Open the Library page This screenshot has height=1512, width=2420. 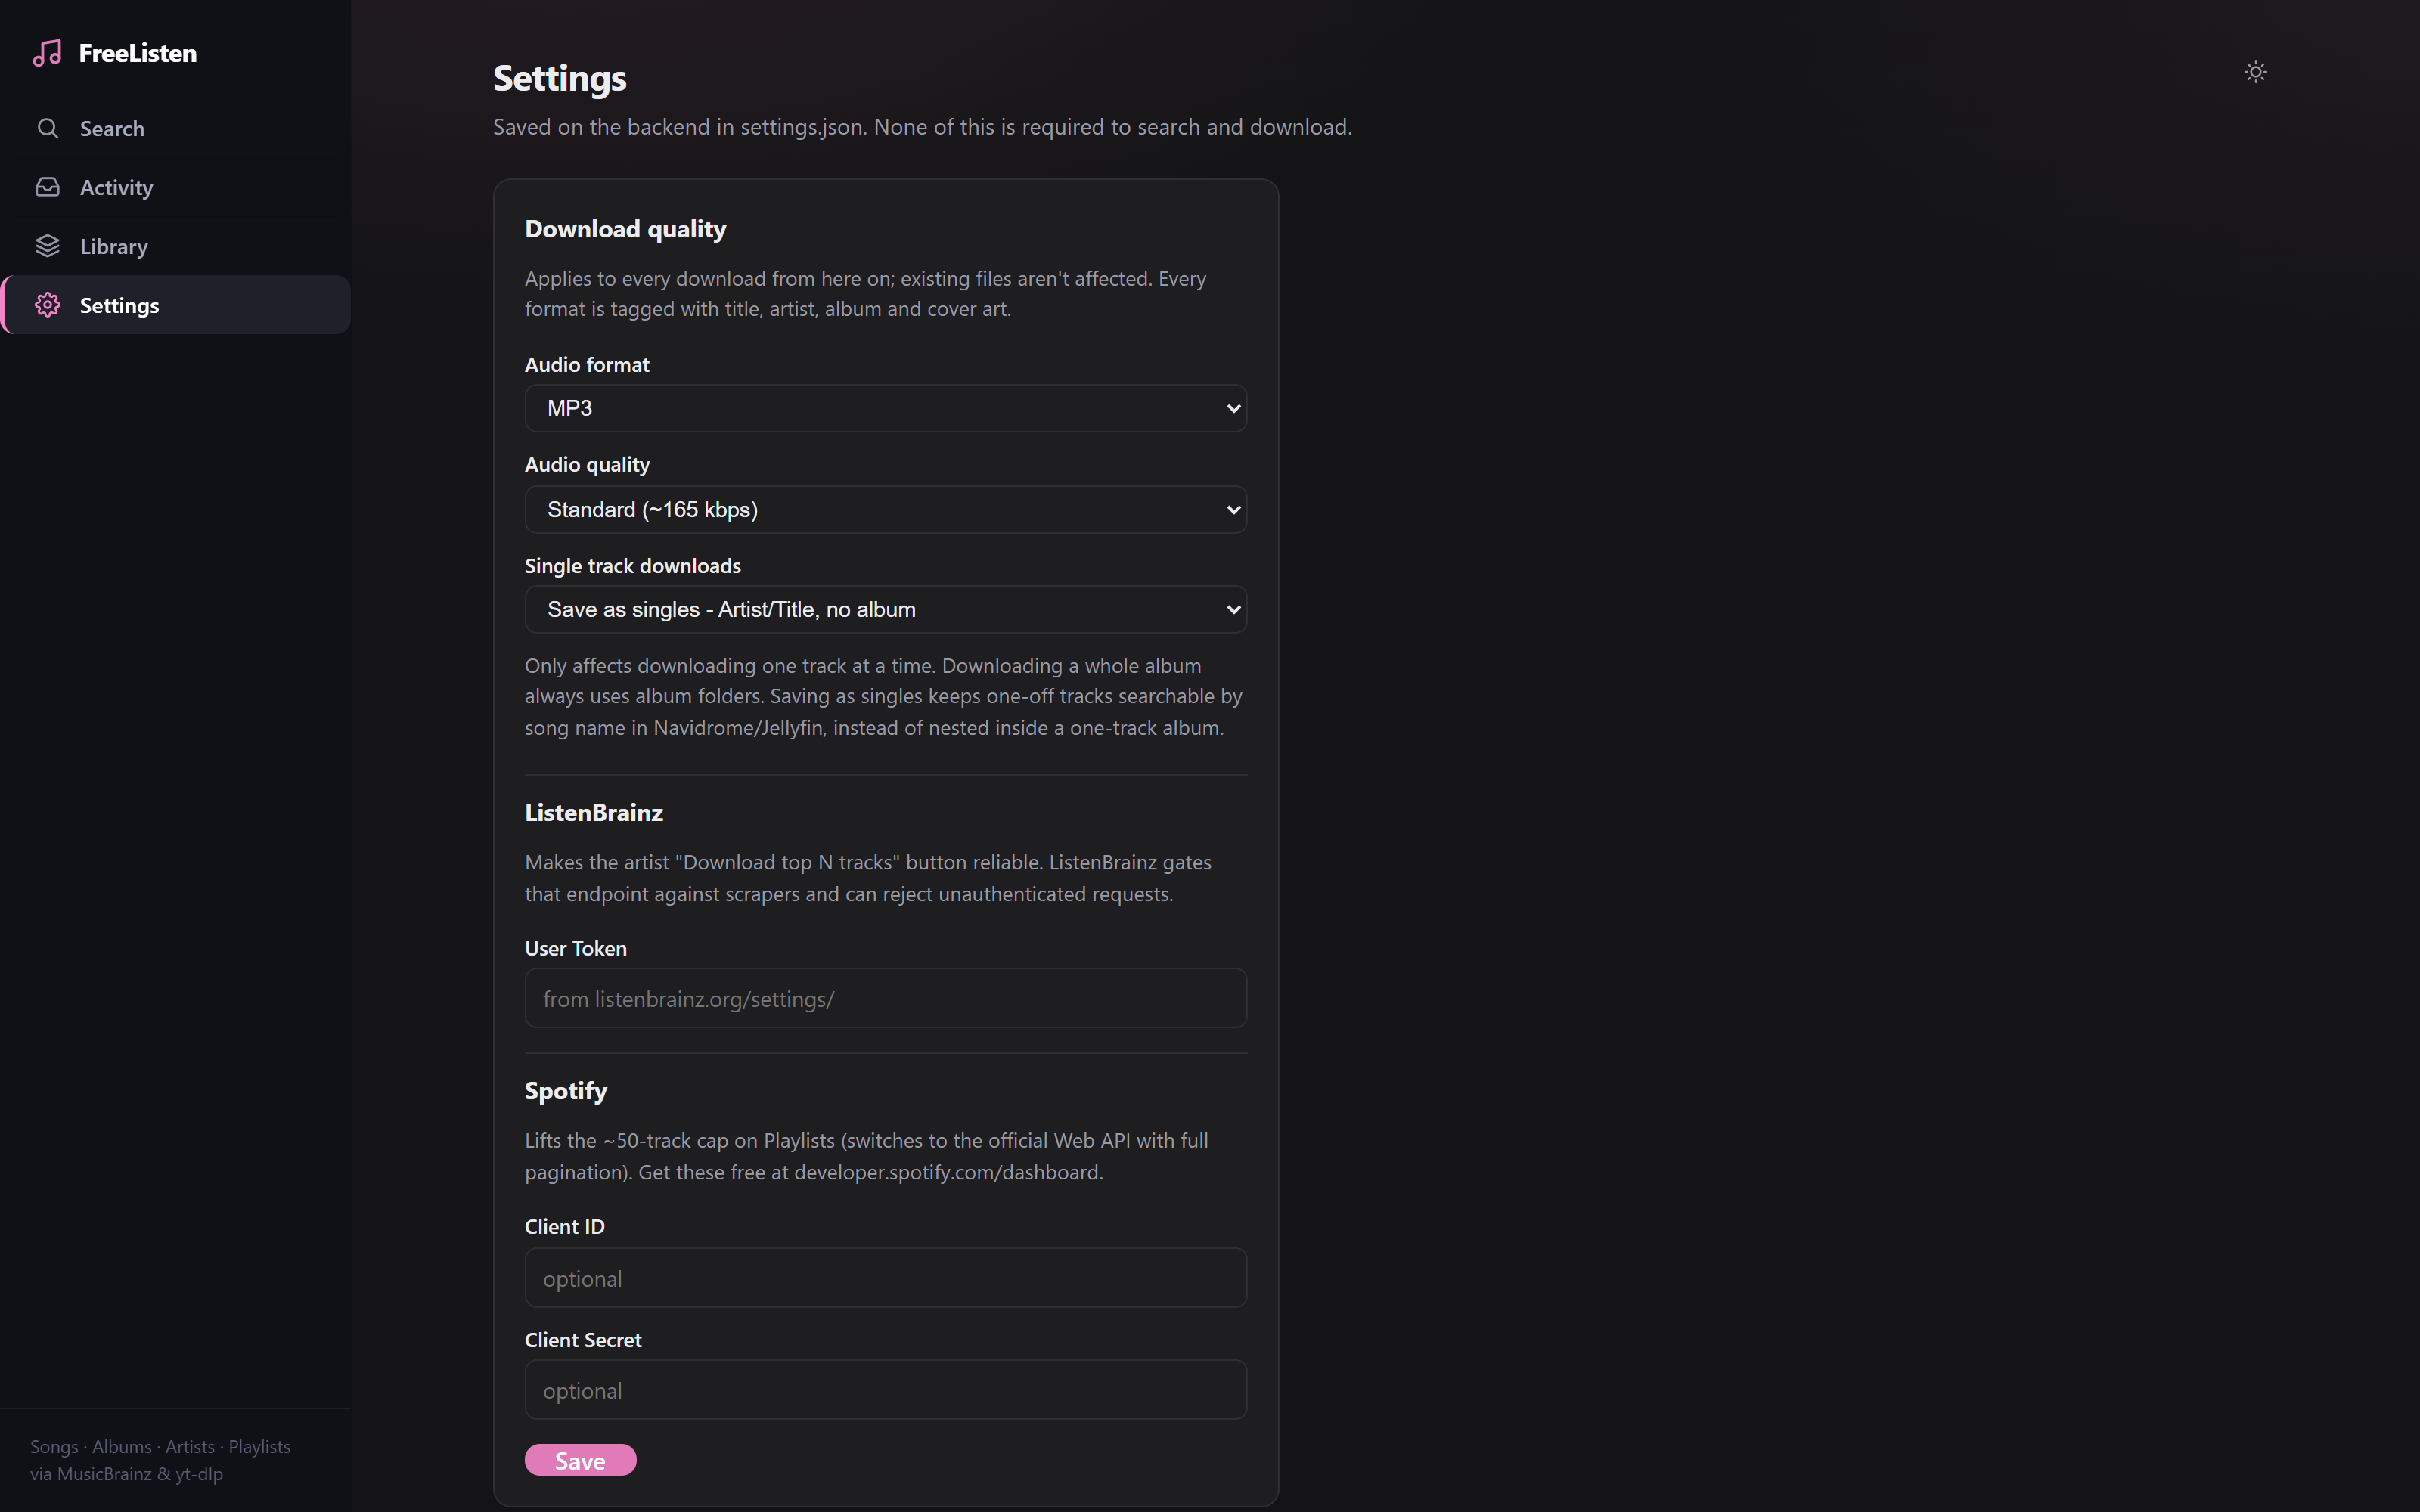[176, 246]
